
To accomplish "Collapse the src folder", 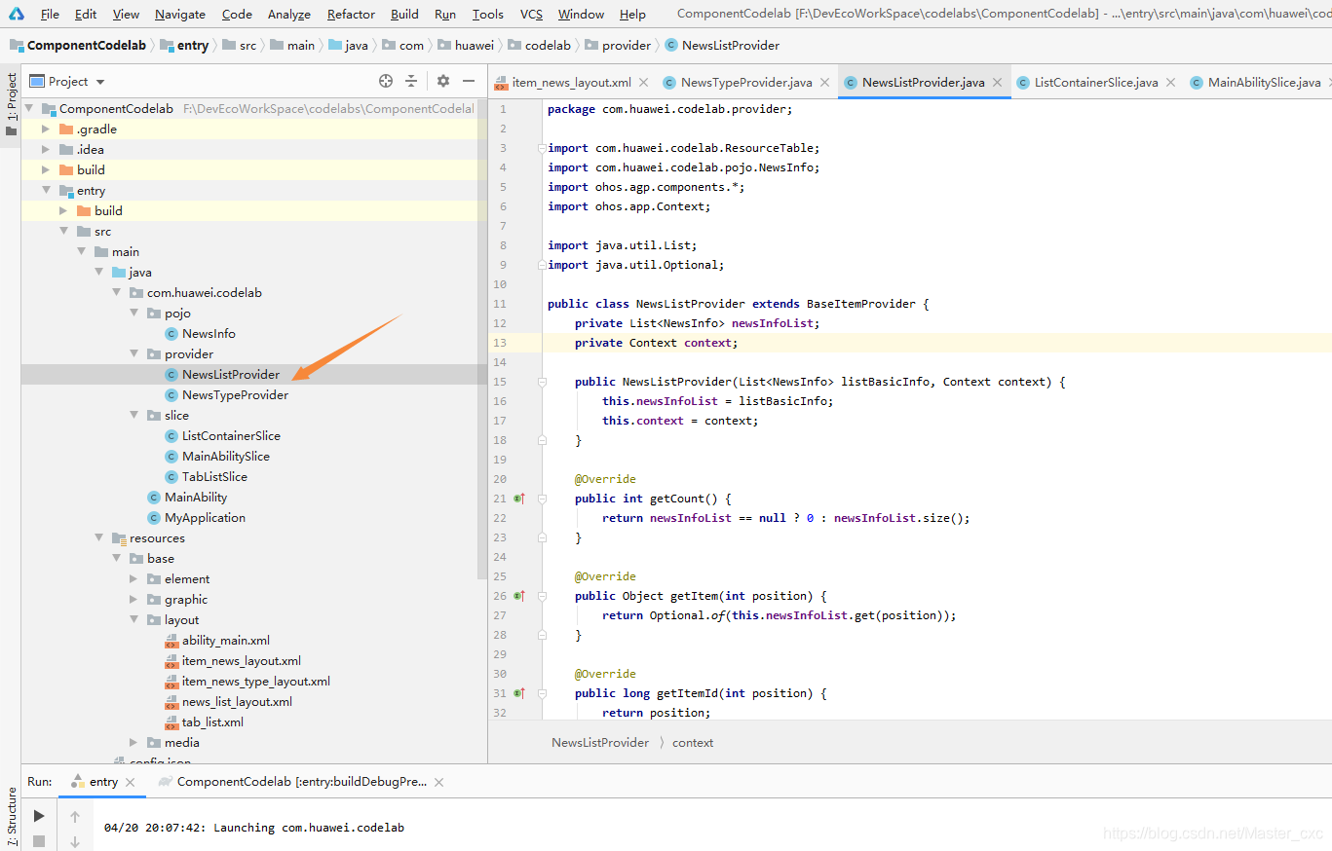I will (x=63, y=232).
